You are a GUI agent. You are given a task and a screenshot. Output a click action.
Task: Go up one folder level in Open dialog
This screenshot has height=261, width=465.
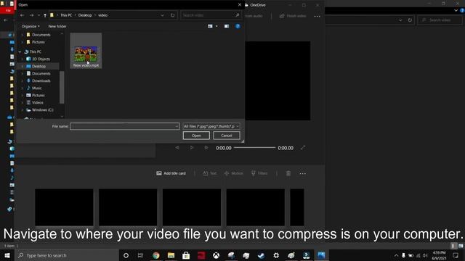45,15
